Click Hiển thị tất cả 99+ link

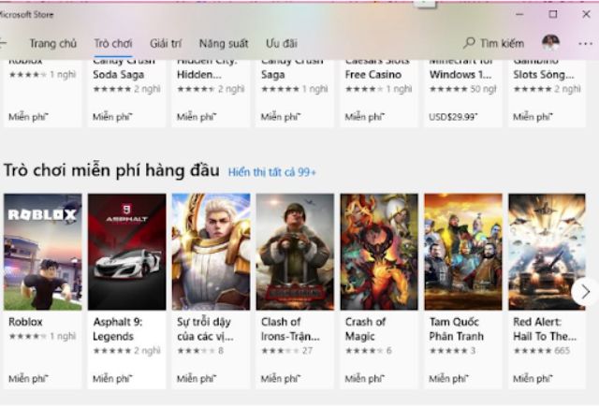272,172
